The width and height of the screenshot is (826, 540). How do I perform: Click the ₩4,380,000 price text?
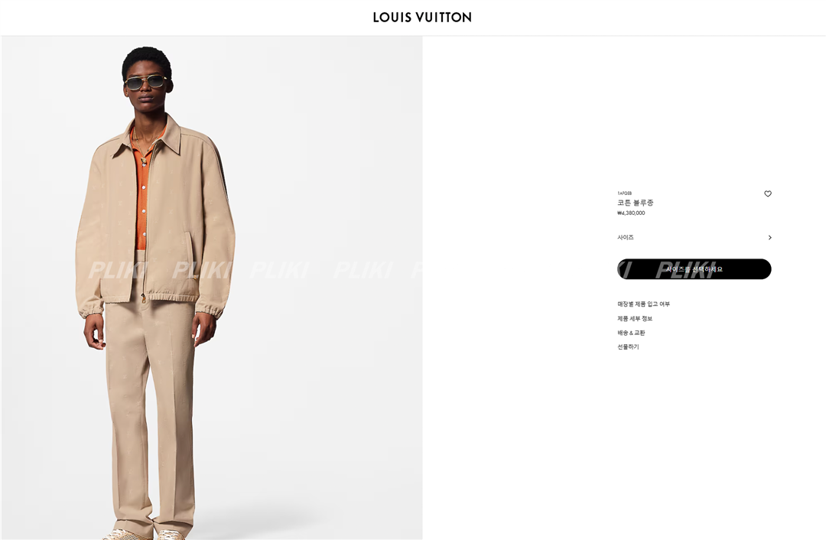point(631,213)
